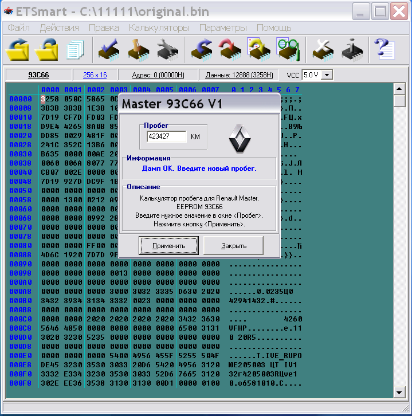Click hex value DE45 in row 000E8
The width and height of the screenshot is (412, 416).
(50, 365)
